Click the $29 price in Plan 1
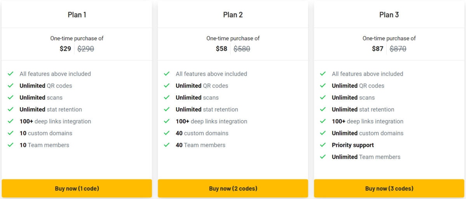The width and height of the screenshot is (466, 199). (65, 49)
